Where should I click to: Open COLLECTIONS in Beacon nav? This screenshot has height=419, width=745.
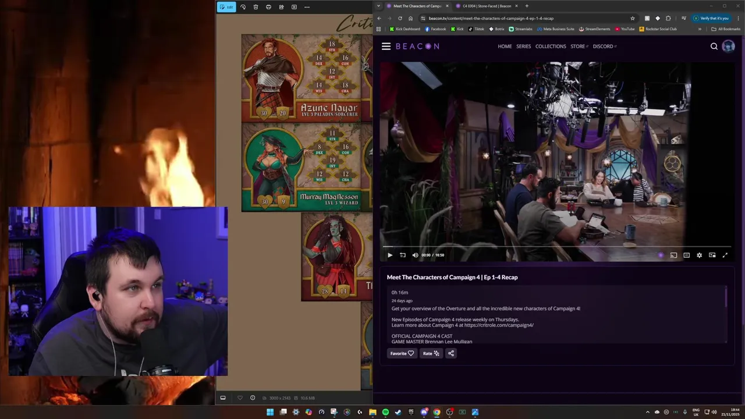[551, 47]
